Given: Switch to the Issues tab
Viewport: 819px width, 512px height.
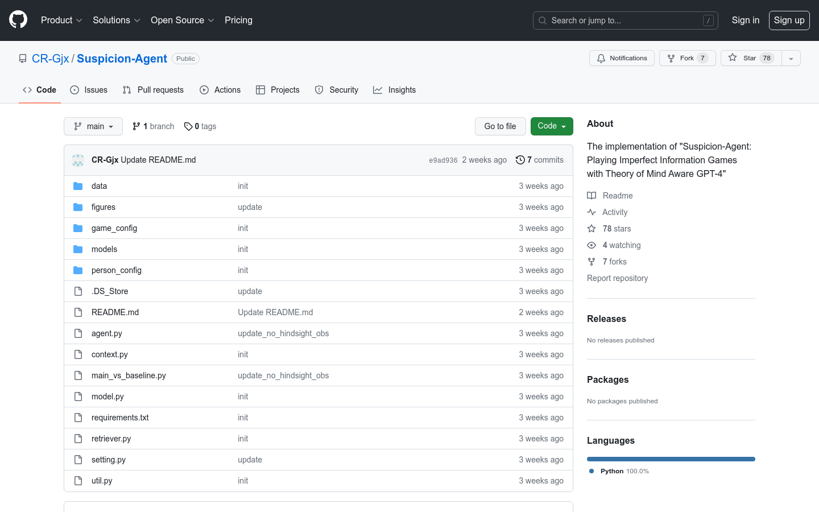Looking at the screenshot, I should point(89,90).
